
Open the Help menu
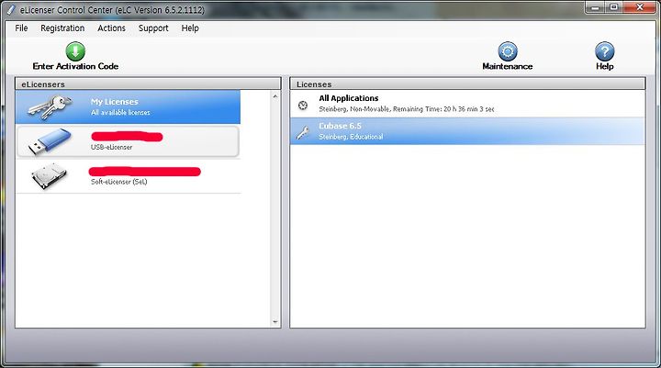pos(190,28)
